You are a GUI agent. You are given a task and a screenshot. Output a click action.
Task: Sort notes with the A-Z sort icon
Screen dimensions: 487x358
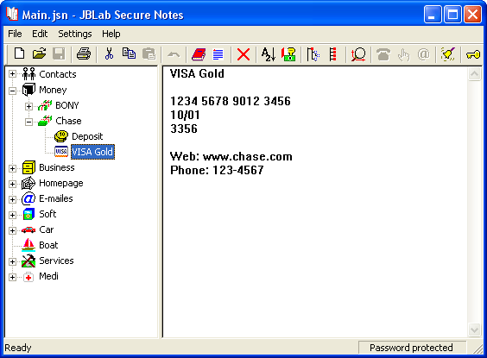coord(269,54)
